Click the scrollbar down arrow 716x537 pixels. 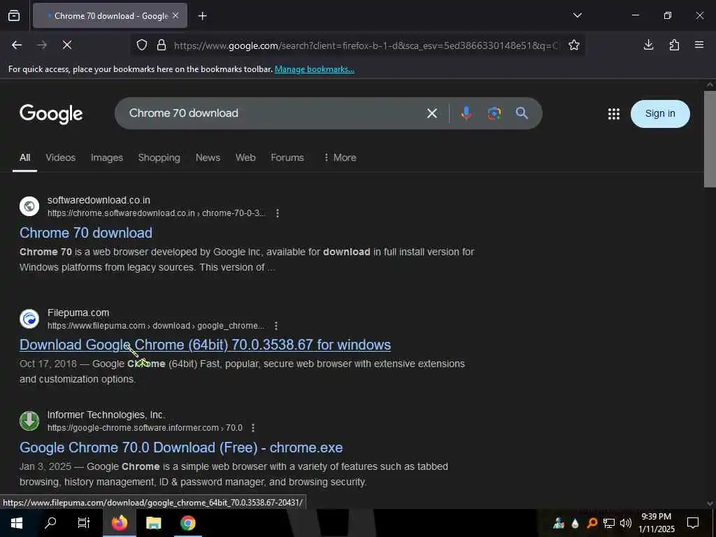[x=710, y=503]
